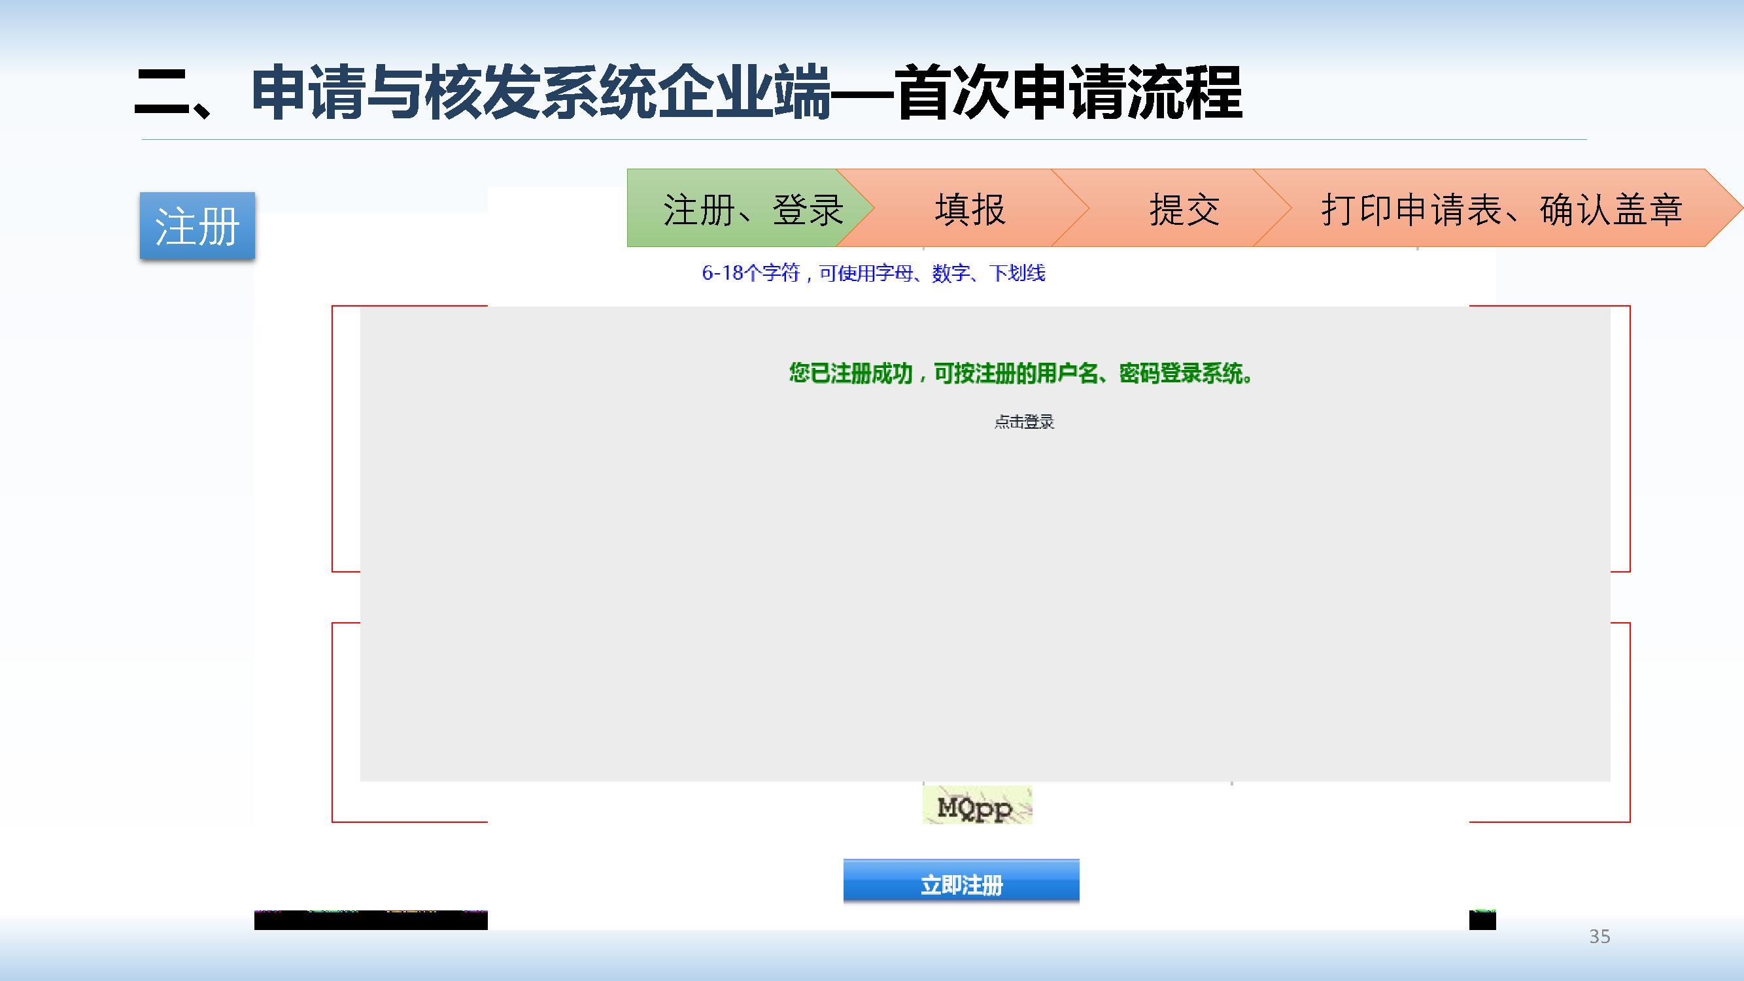Click the long black bar at bottom-left
The image size is (1744, 981).
tap(370, 921)
